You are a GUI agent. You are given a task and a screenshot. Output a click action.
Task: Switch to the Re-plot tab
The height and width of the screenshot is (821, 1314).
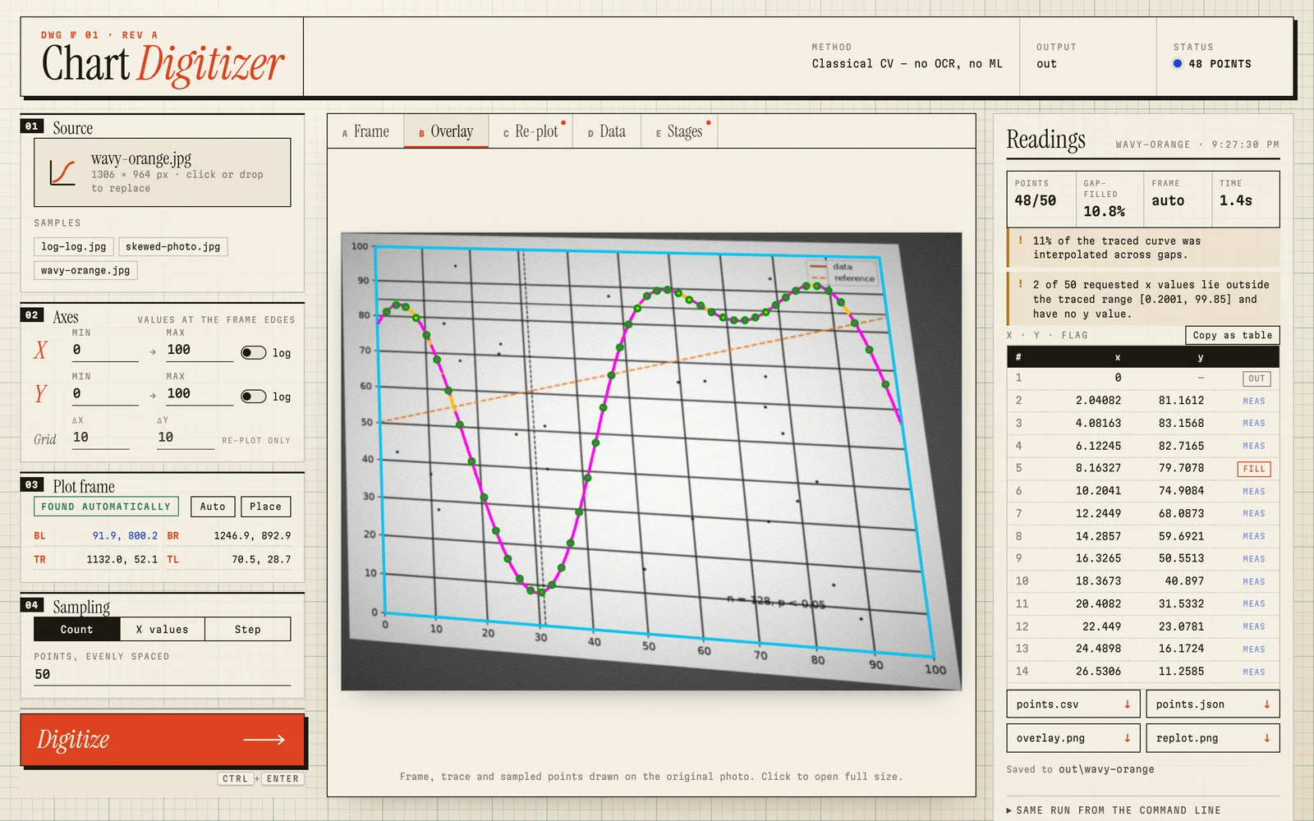(x=530, y=131)
